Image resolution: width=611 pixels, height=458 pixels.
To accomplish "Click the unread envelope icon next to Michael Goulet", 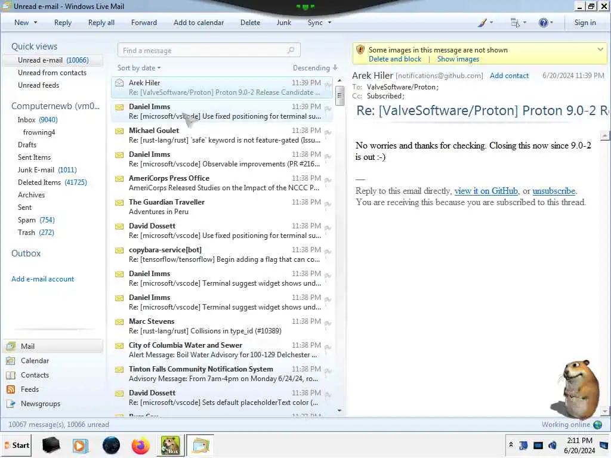I will pos(119,131).
